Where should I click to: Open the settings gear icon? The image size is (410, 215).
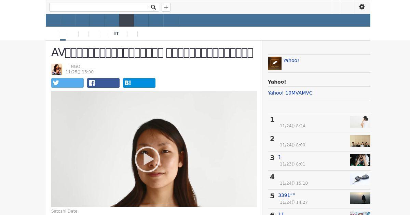(x=362, y=7)
